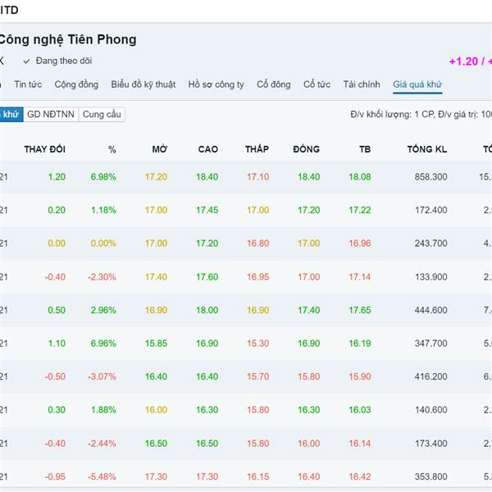This screenshot has width=492, height=492.
Task: Open Biểu đồ kỹ thuật tab
Action: click(x=143, y=84)
